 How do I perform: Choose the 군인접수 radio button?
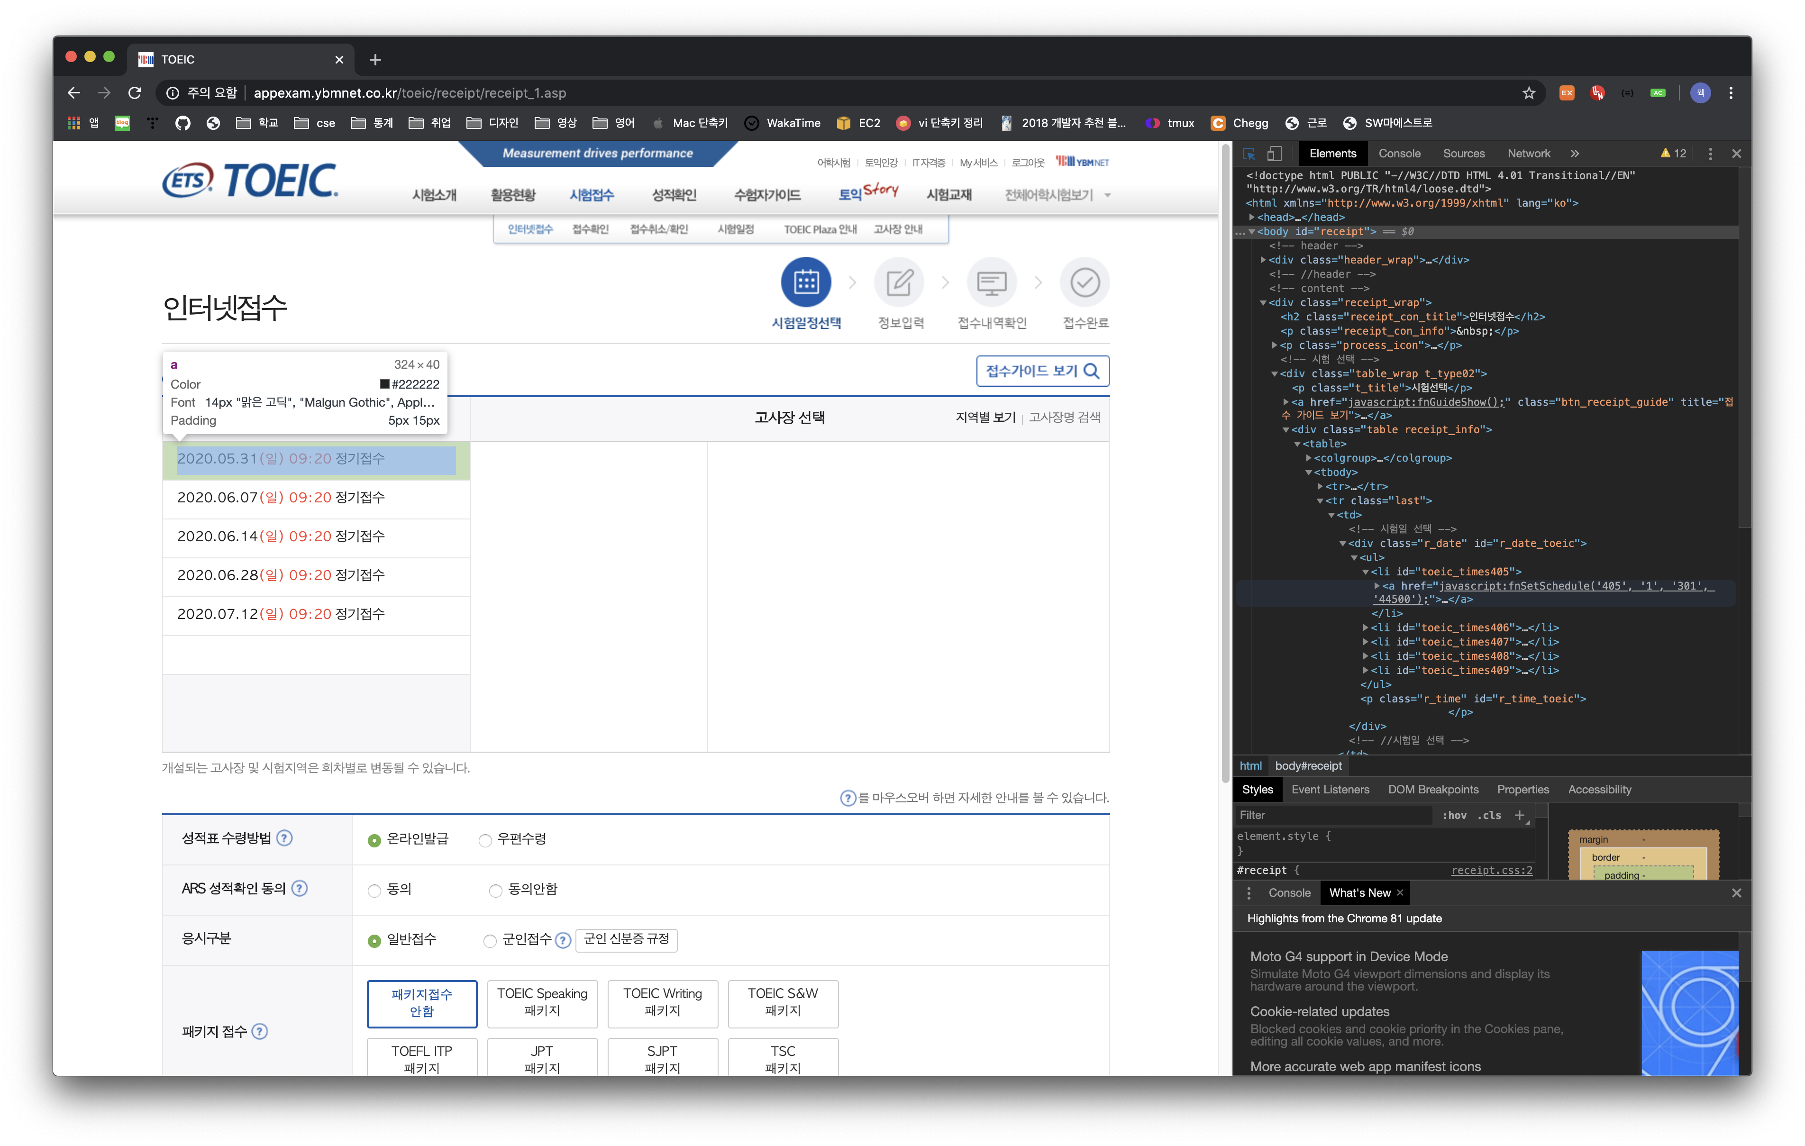490,941
